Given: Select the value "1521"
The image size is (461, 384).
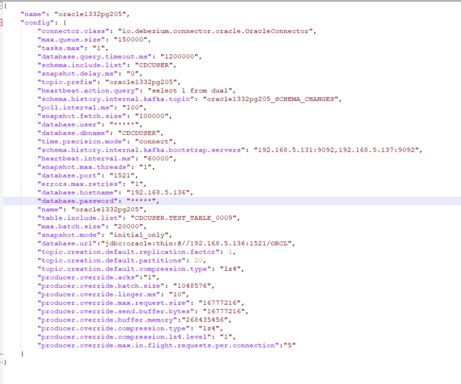Looking at the screenshot, I should (122, 176).
